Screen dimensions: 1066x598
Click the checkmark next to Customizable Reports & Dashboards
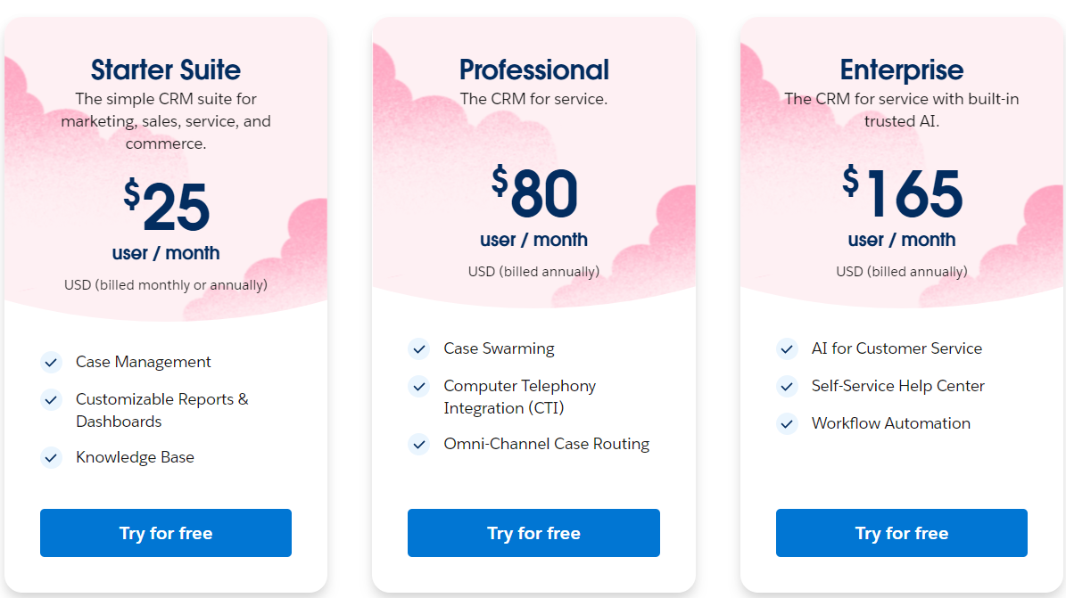tap(51, 399)
